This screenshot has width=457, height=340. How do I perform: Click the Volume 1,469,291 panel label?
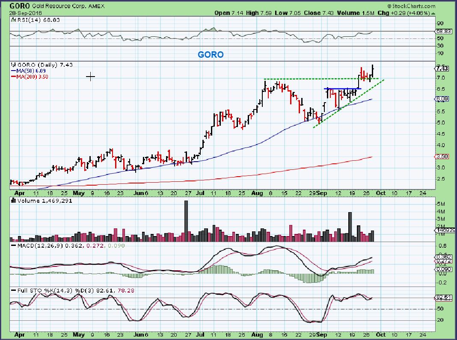pos(45,201)
